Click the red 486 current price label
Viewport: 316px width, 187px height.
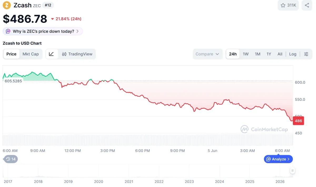click(298, 121)
